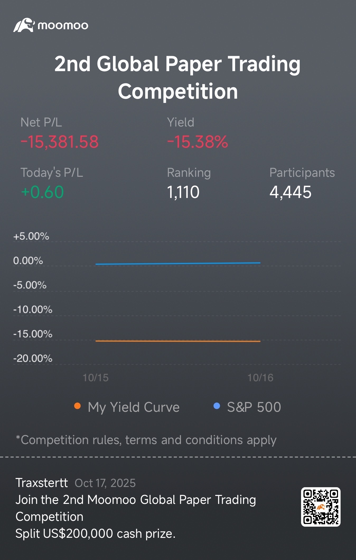Click the Net P/L value -15,381.58
The image size is (356, 560).
click(59, 142)
